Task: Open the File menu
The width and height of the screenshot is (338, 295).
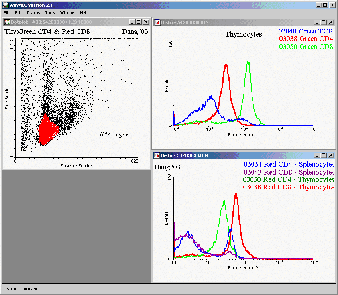Action: point(7,13)
